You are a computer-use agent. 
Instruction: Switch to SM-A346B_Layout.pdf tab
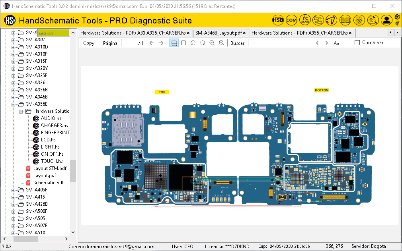pos(219,33)
